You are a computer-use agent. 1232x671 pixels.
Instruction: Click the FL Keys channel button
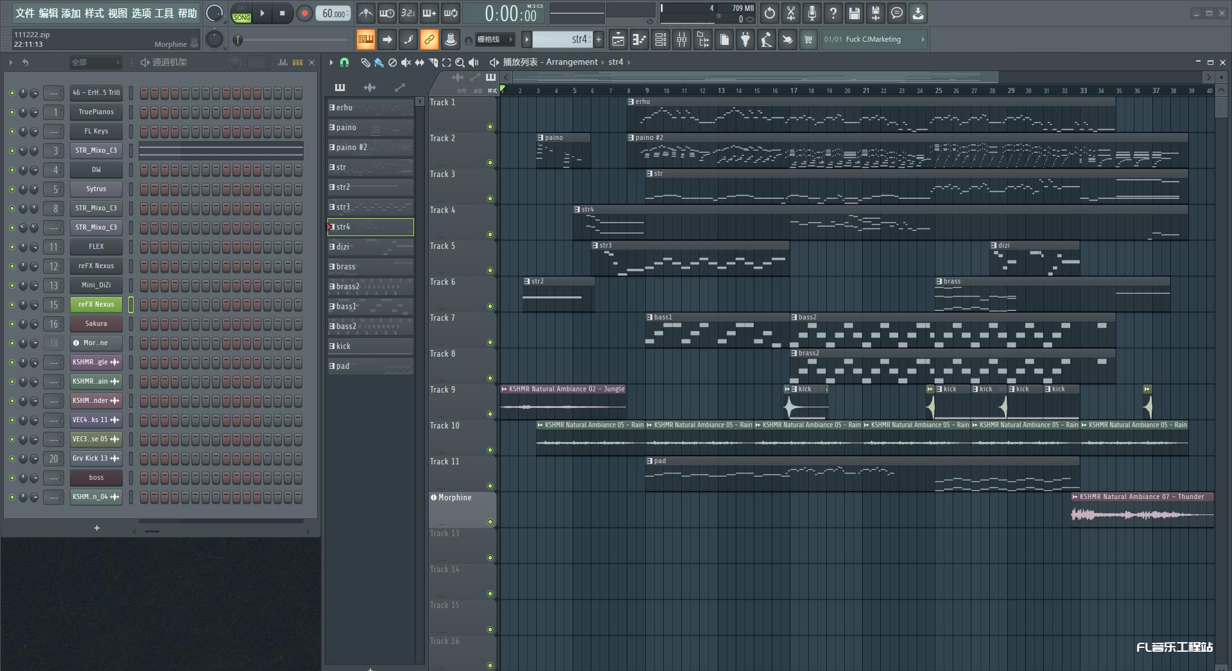click(96, 132)
